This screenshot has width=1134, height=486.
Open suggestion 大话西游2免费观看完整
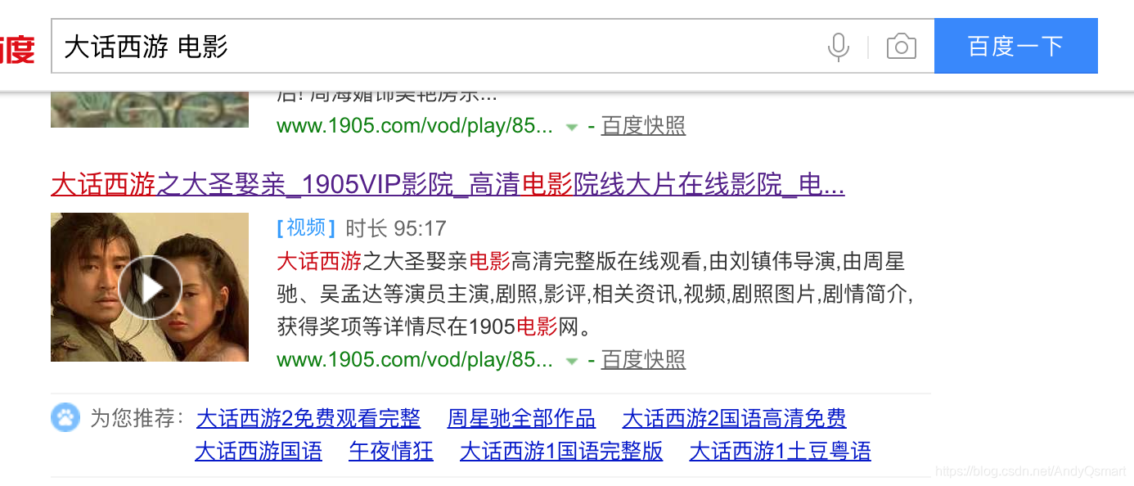click(x=308, y=419)
